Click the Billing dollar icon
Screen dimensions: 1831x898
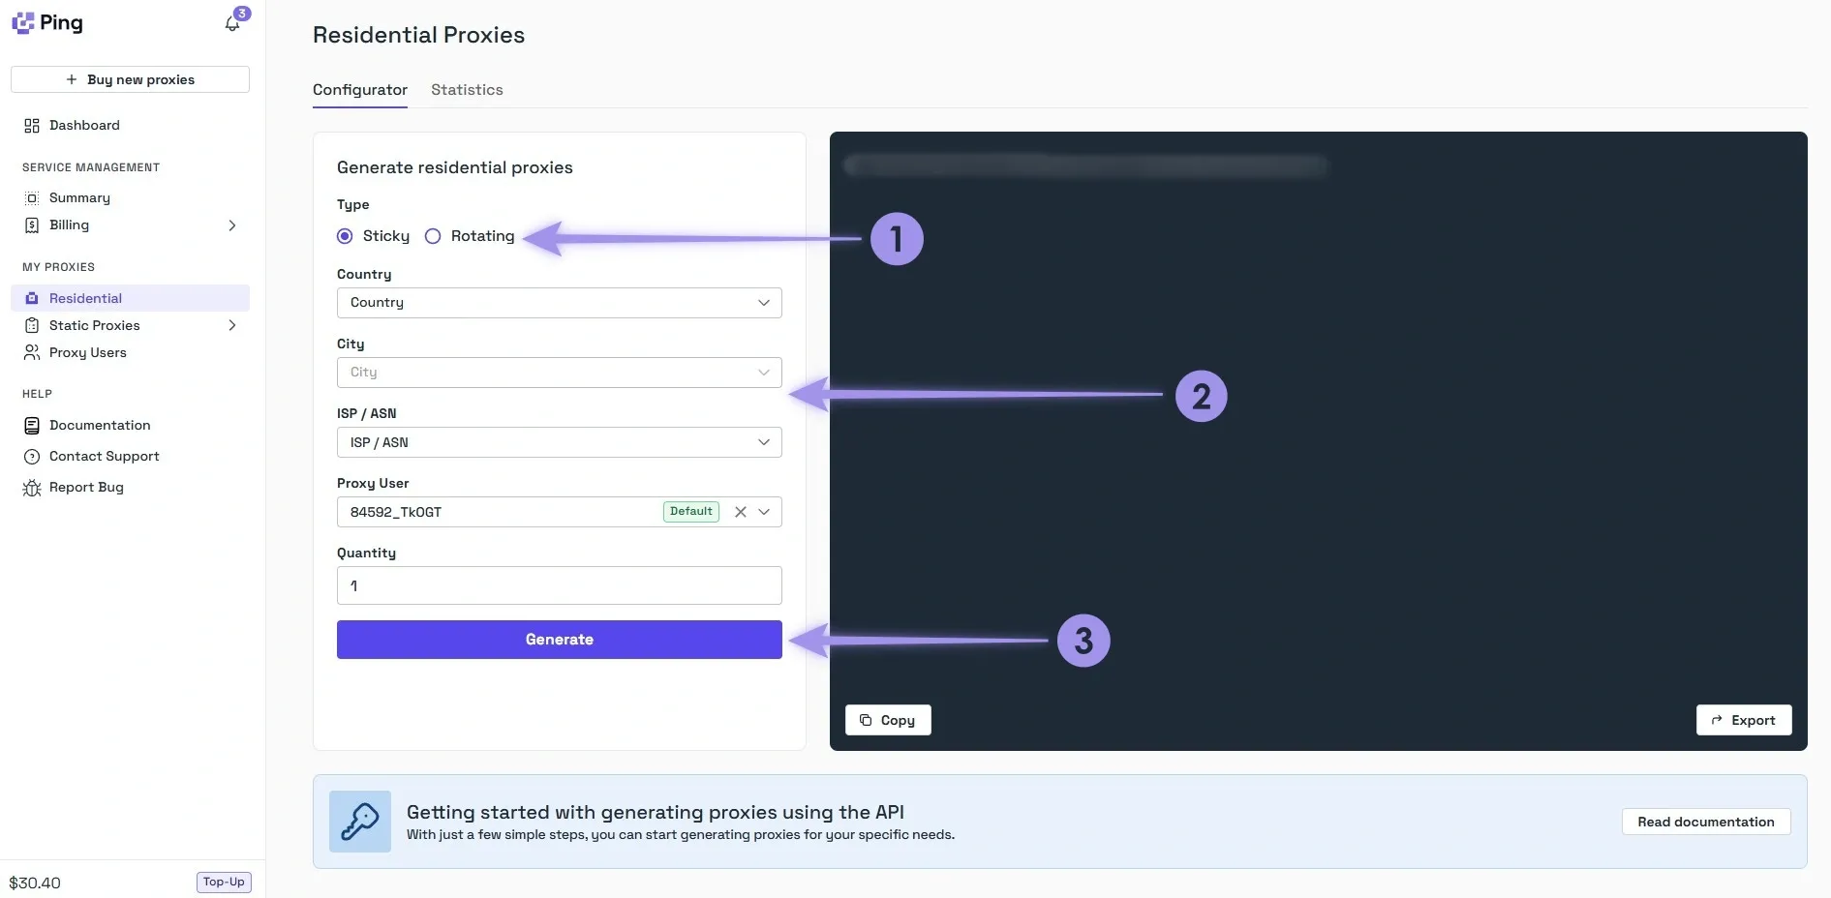tap(32, 225)
